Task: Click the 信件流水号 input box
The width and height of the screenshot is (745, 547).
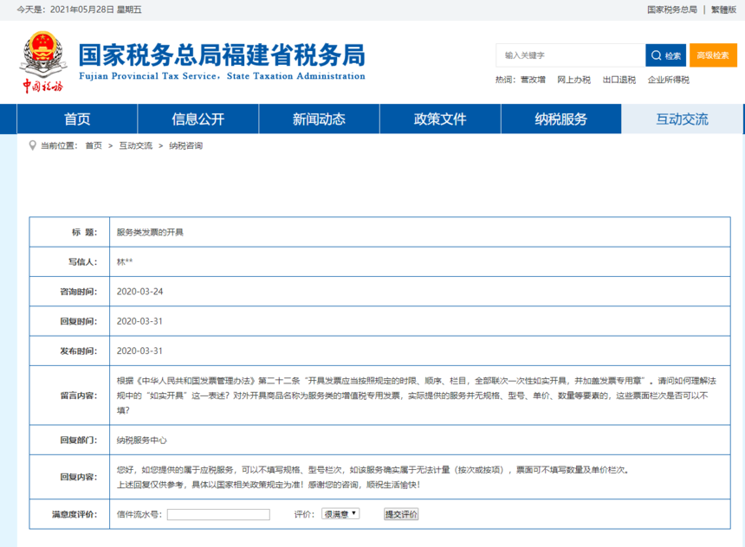Action: point(218,514)
